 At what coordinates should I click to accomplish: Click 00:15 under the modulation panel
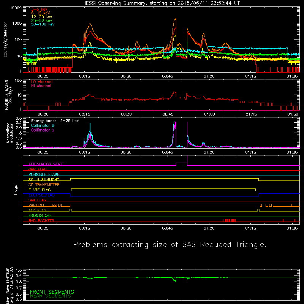(x=84, y=152)
